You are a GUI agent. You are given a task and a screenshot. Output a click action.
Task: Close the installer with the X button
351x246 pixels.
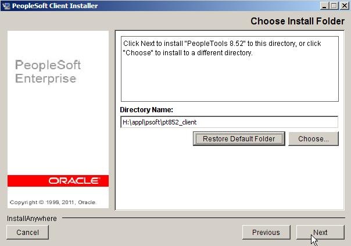tap(345, 6)
